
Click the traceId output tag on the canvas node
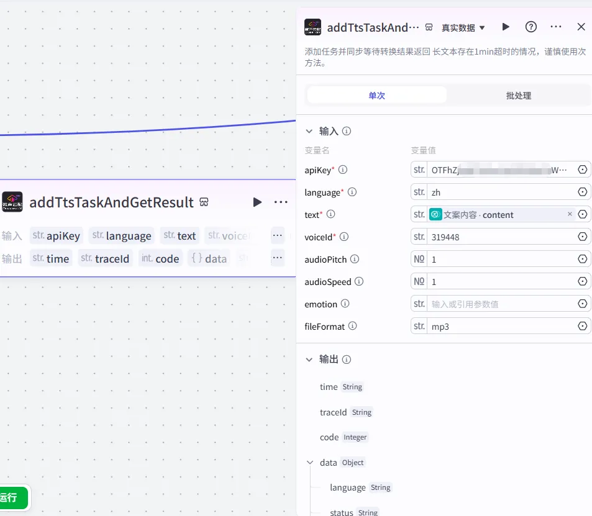click(105, 258)
